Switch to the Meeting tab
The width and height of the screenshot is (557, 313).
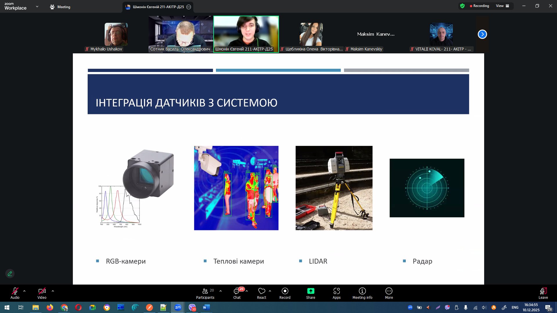coord(60,7)
